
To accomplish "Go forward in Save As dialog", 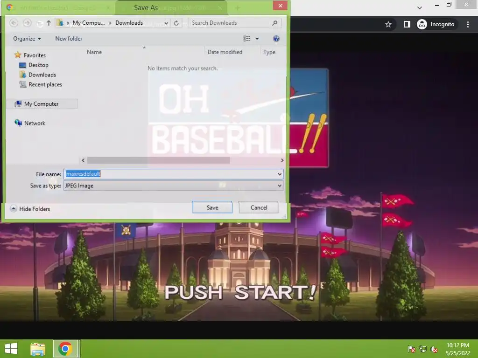I will 27,23.
